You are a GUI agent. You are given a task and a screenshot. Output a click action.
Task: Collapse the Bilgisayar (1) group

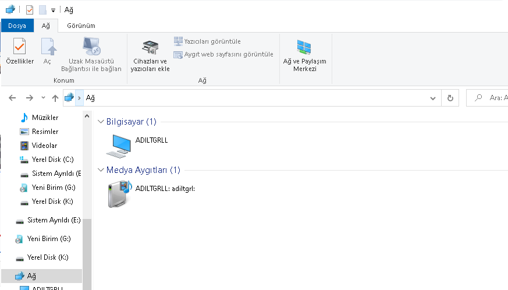(x=101, y=122)
